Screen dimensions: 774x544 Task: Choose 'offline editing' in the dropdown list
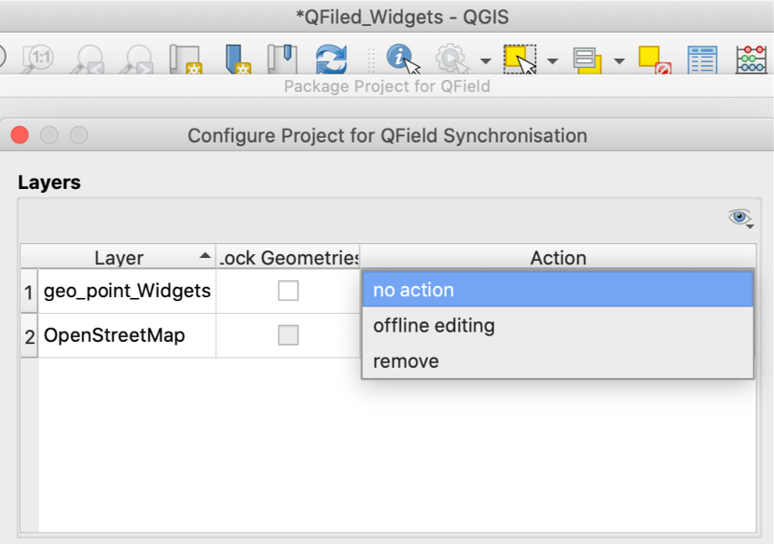[x=558, y=325]
